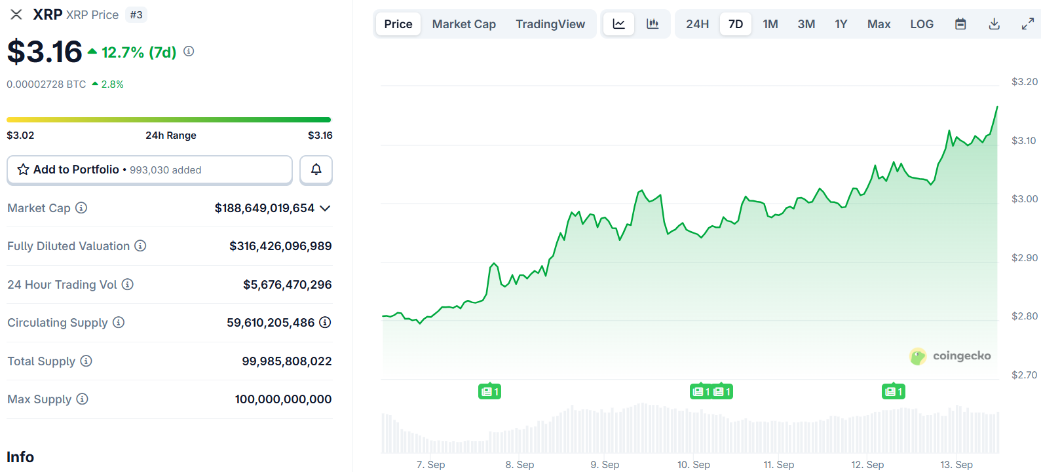Click the $316,426,096,989 valuation value

click(x=280, y=246)
